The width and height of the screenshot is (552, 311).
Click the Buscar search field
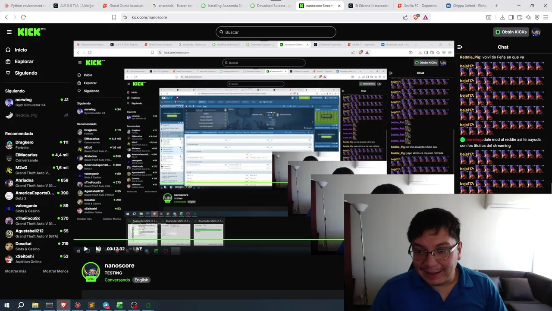click(x=276, y=32)
